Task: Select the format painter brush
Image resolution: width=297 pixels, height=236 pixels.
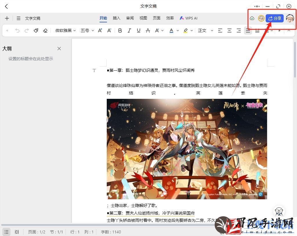Action: click(x=36, y=31)
